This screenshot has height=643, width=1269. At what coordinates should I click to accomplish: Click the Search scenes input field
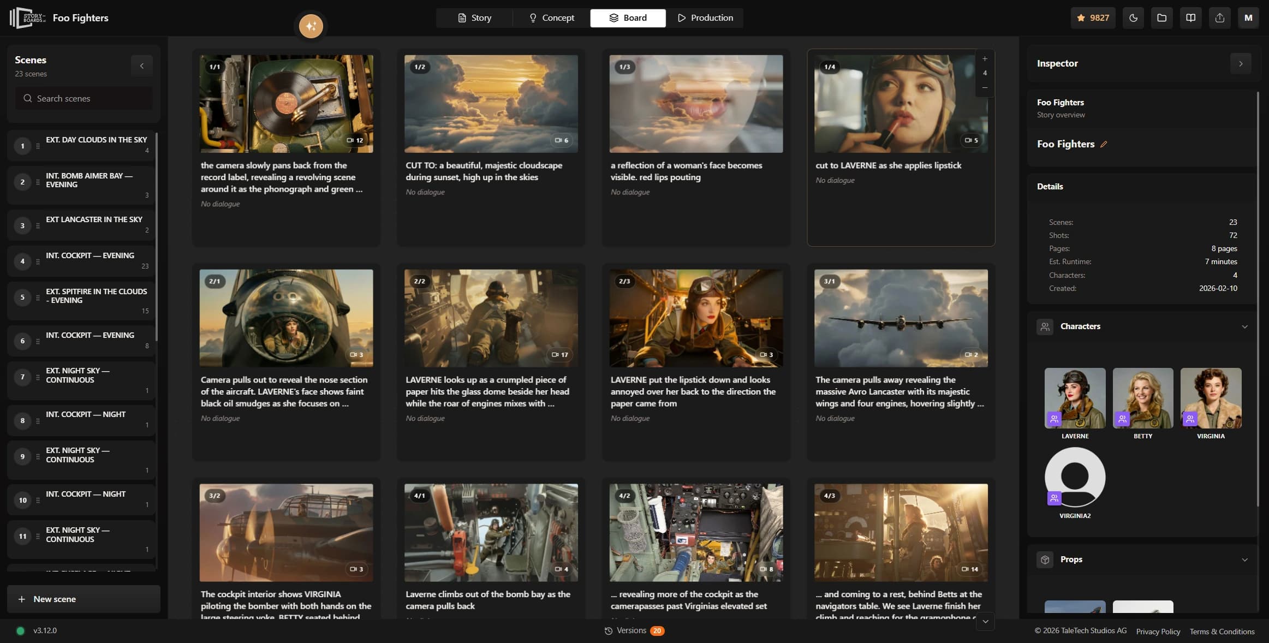pos(83,98)
